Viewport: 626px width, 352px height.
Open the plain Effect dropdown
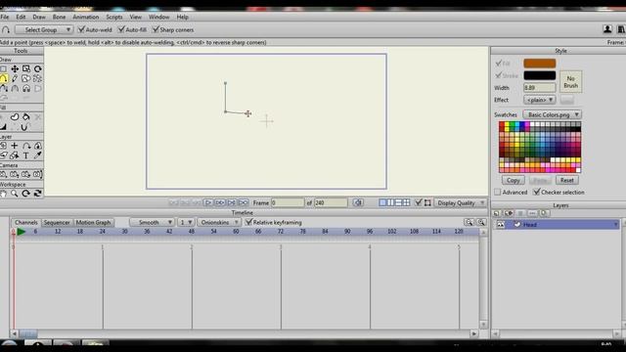pos(539,100)
